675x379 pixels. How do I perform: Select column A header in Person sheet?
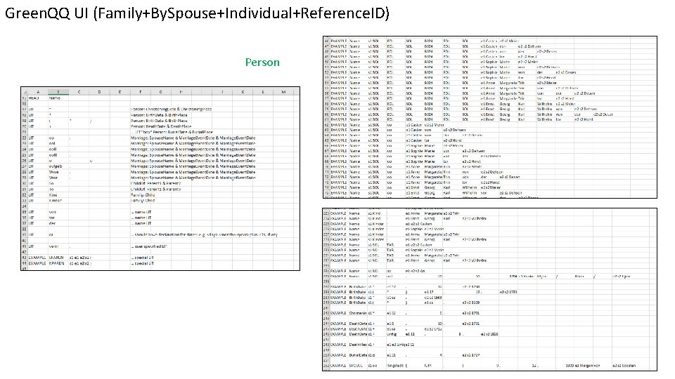pyautogui.click(x=38, y=92)
